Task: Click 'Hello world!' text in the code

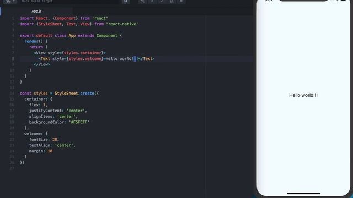Action: click(120, 59)
